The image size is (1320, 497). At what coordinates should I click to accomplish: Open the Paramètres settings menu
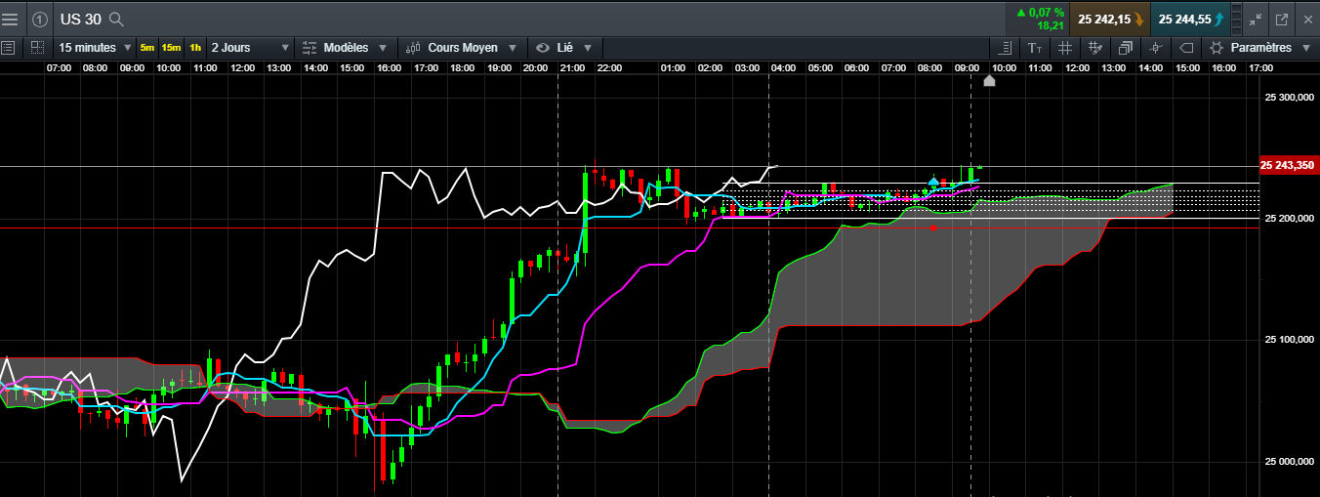pyautogui.click(x=1260, y=48)
